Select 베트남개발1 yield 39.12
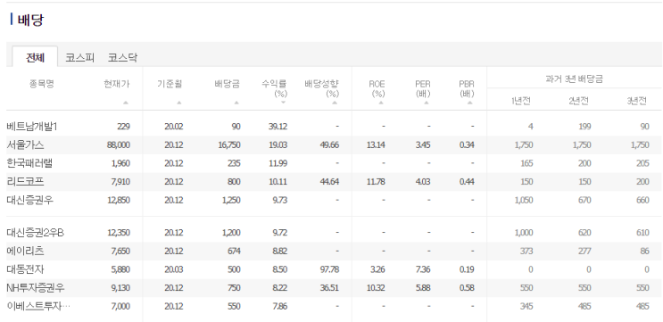 click(278, 127)
